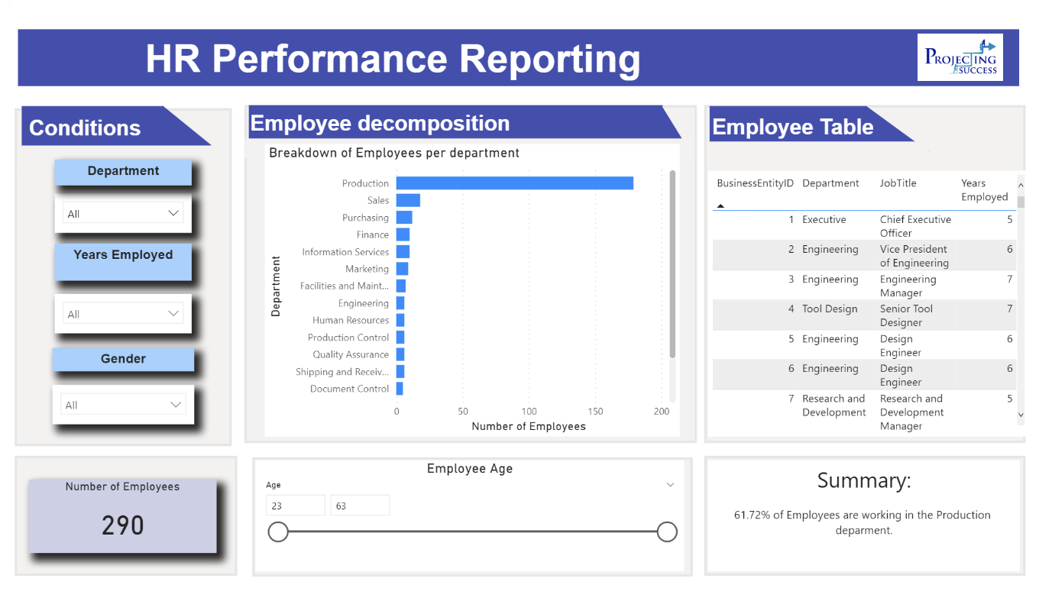Screen dimensions: 1039x601
Task: Open the Gender filter dropdown
Action: pyautogui.click(x=123, y=405)
